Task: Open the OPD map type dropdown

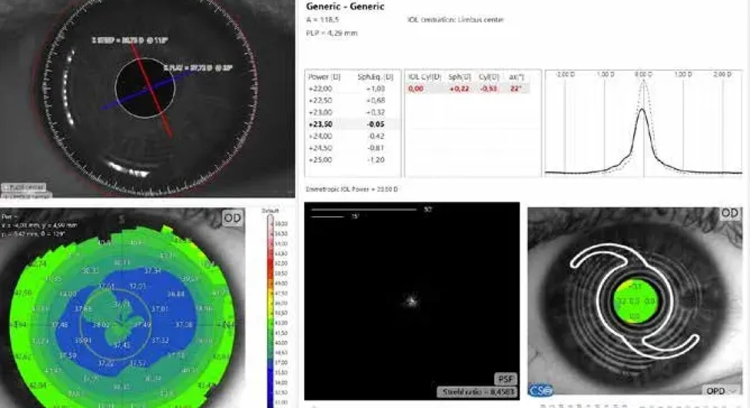Action: point(720,391)
